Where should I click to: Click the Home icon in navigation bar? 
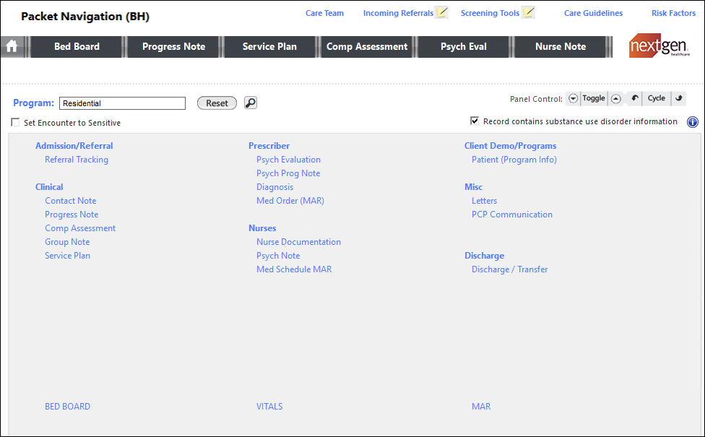12,46
